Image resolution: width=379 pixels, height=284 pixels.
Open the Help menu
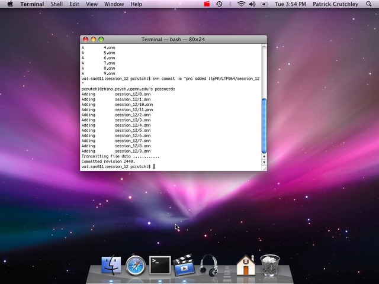coord(136,4)
